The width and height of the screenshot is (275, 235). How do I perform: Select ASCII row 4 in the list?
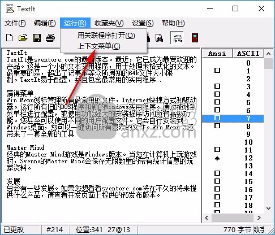pos(233,94)
